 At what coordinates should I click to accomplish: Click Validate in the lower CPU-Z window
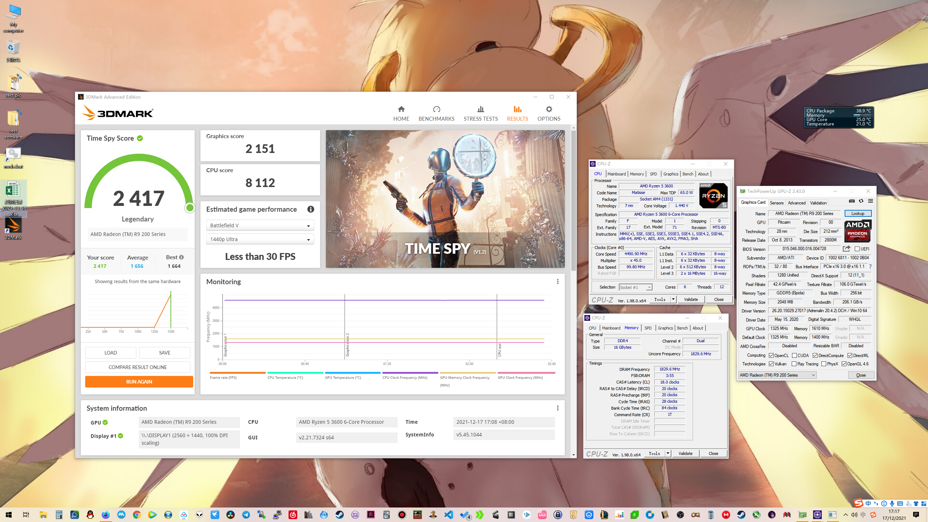coord(685,453)
